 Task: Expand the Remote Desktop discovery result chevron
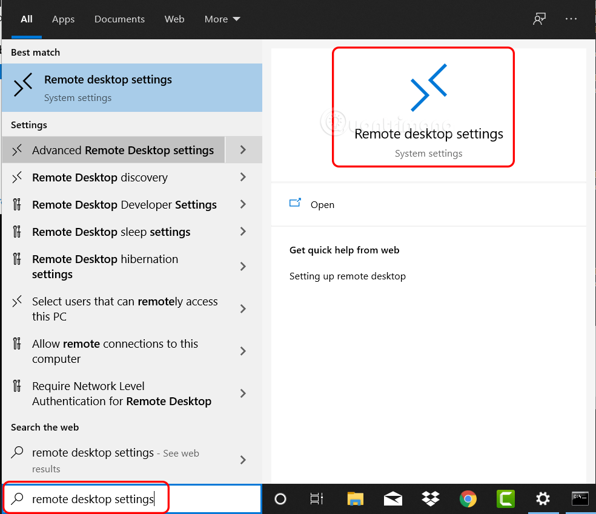tap(243, 177)
